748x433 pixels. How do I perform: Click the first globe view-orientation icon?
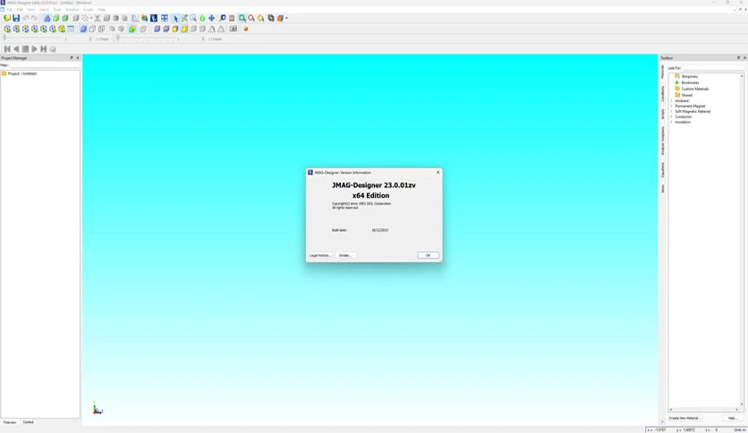(7, 30)
